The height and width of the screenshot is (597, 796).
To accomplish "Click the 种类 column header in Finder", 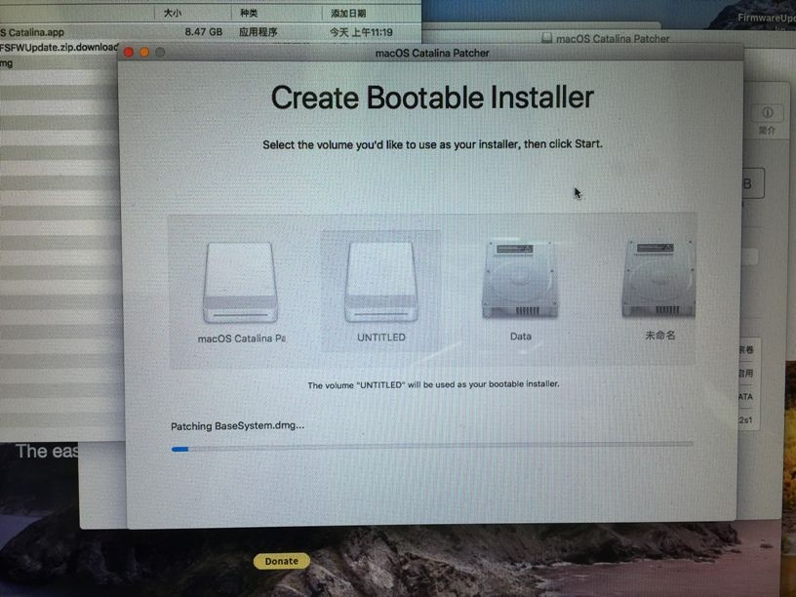I will pyautogui.click(x=249, y=13).
